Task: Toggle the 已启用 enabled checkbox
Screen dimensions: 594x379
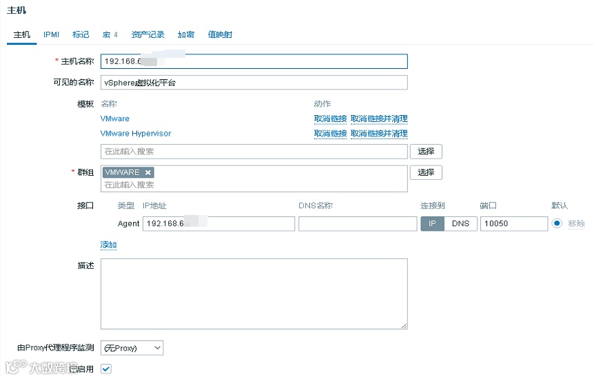Action: coord(106,369)
